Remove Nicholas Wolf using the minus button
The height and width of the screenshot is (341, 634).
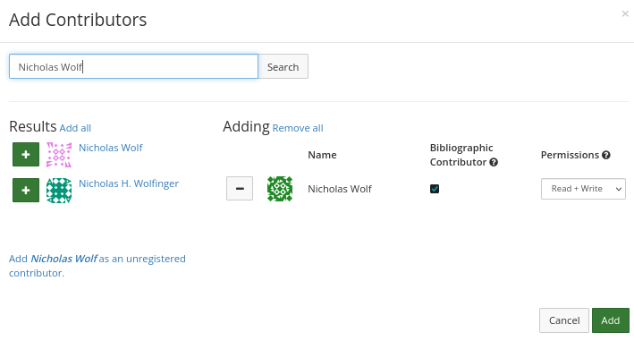click(240, 189)
